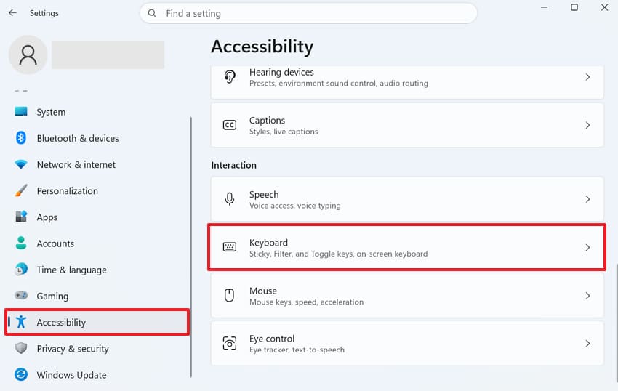Expand the Captions chevron
Viewport: 618px width, 391px height.
(x=587, y=125)
